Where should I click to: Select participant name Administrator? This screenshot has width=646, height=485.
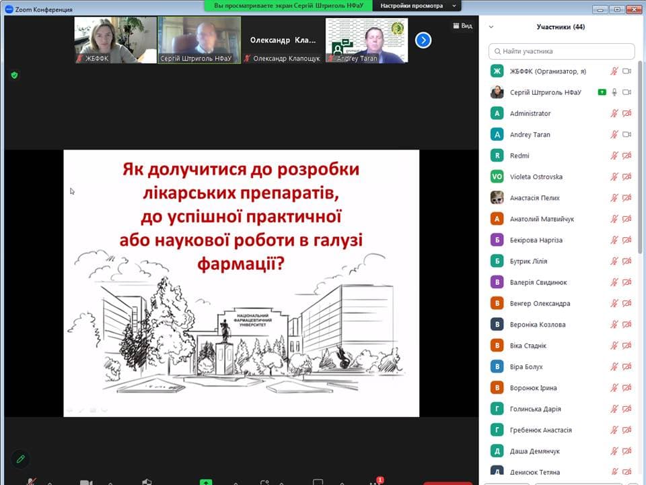point(530,113)
